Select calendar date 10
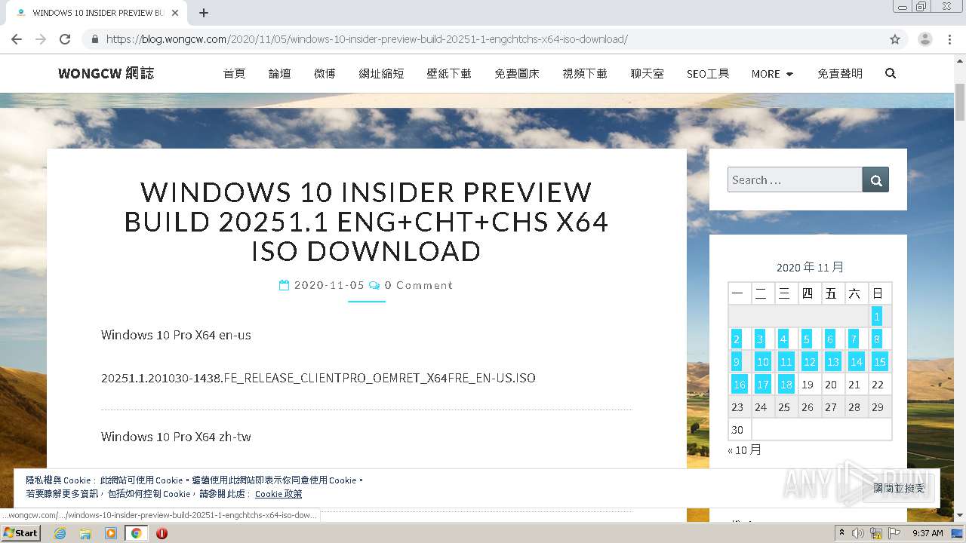 point(763,361)
